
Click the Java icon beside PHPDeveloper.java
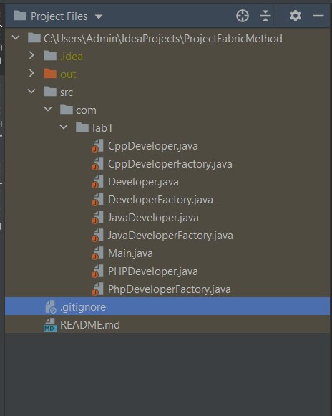coord(97,271)
